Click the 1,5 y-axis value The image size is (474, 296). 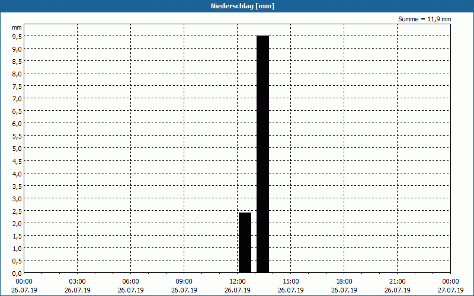coord(17,236)
